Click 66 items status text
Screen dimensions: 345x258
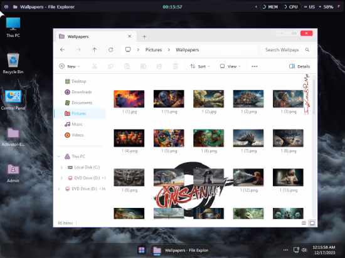click(x=65, y=223)
